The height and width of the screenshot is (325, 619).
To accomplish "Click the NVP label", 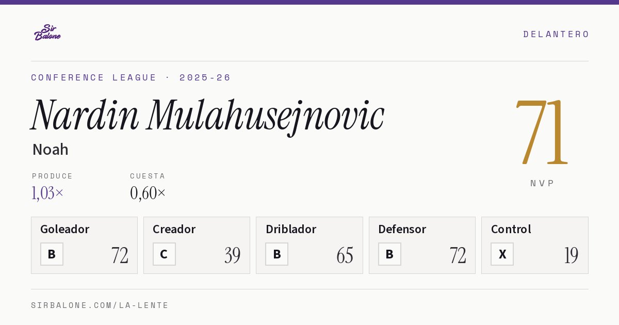I will (x=542, y=183).
